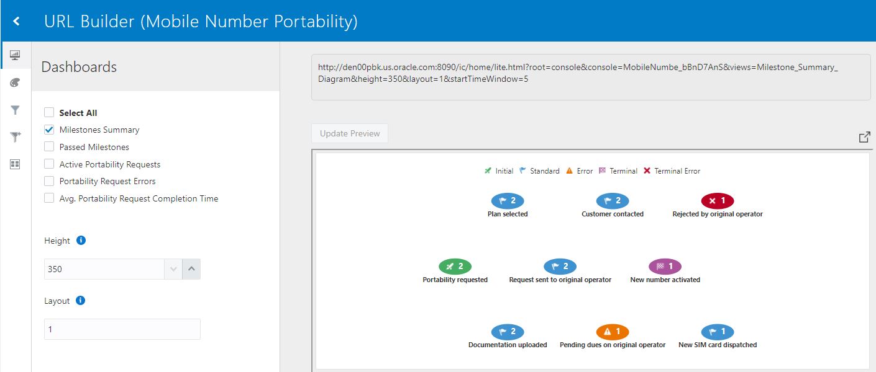Click the orange Error milestone badge
This screenshot has height=372, width=876.
click(612, 331)
